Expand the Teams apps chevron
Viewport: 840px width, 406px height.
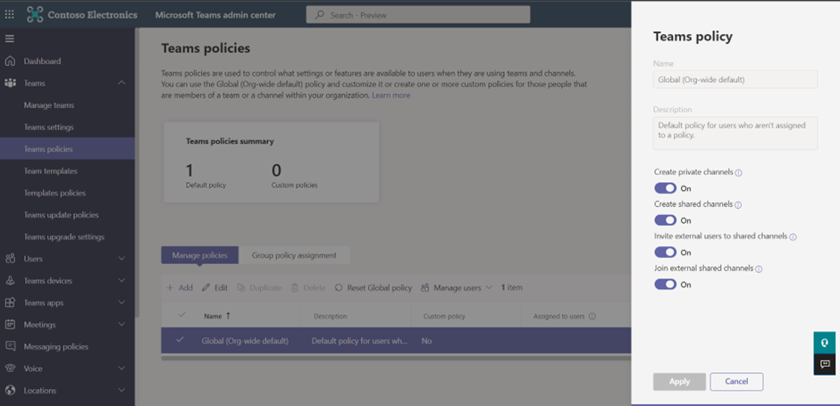(x=122, y=302)
